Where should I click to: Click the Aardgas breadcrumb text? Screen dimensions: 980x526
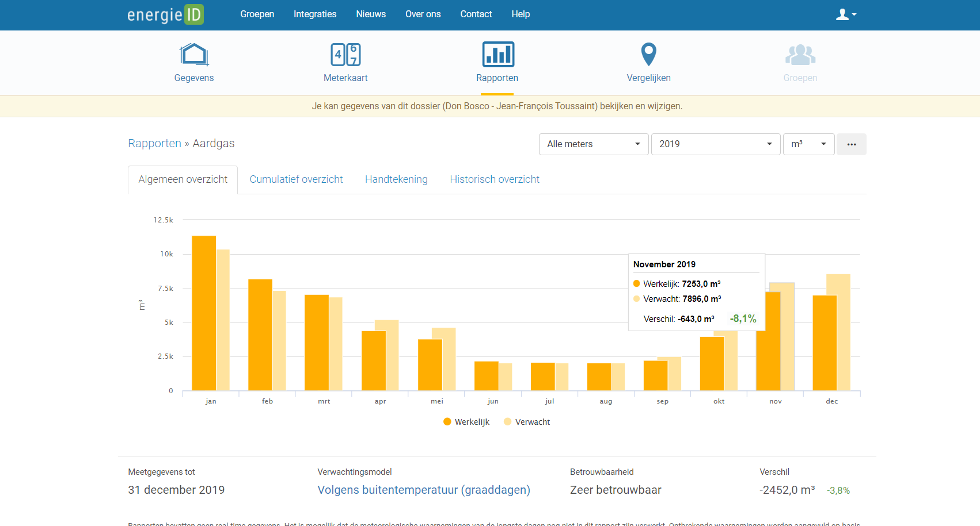(214, 144)
